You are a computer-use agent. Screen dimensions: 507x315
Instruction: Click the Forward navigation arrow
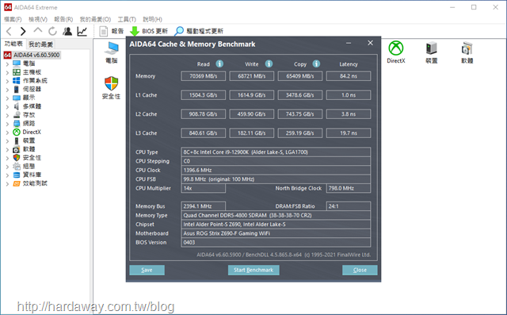click(x=23, y=32)
